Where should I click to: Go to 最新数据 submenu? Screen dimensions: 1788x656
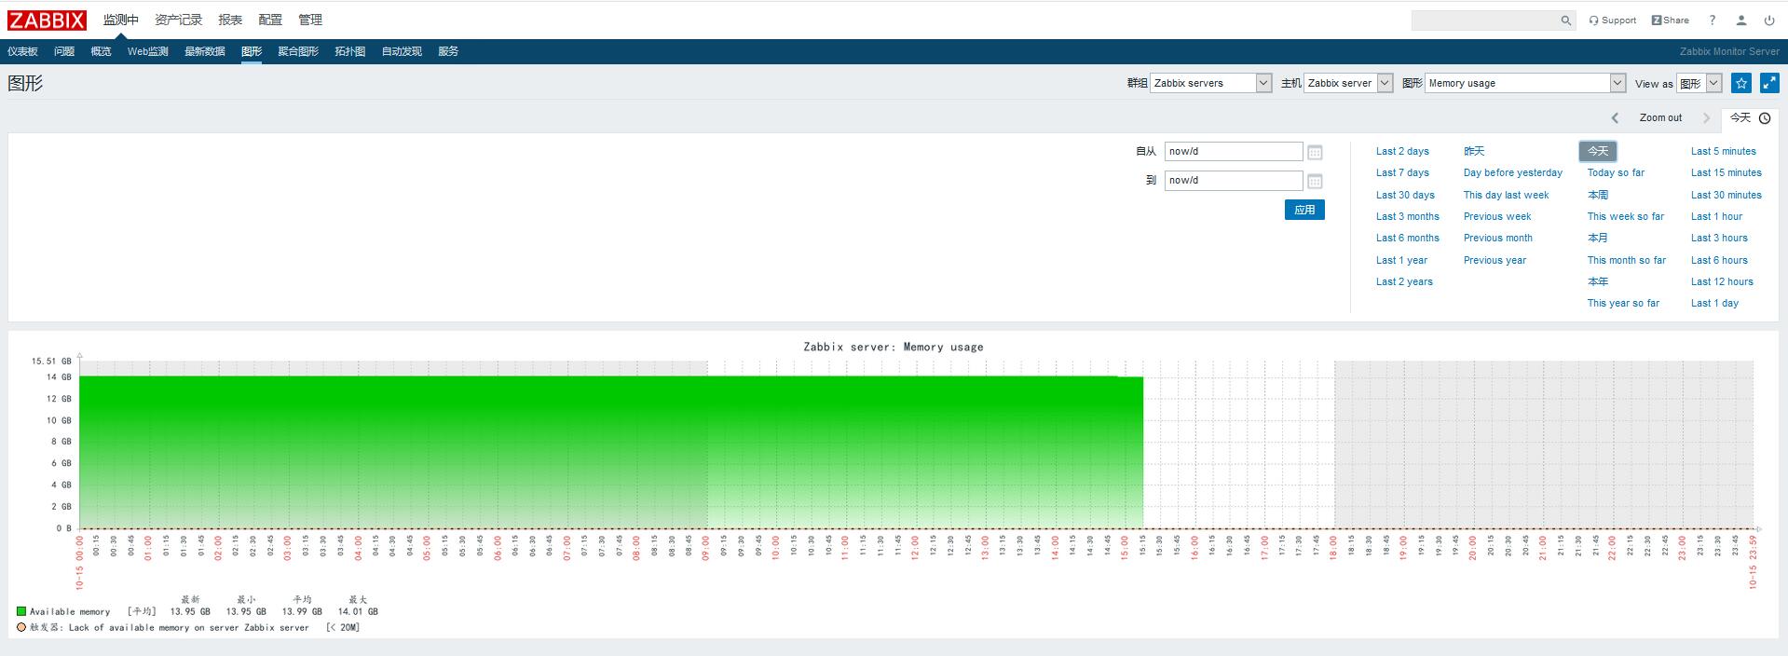coord(205,51)
